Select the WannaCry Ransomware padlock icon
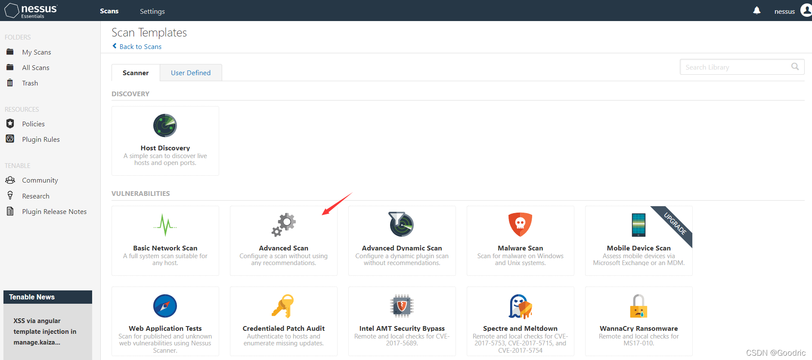This screenshot has width=812, height=360. [x=638, y=306]
